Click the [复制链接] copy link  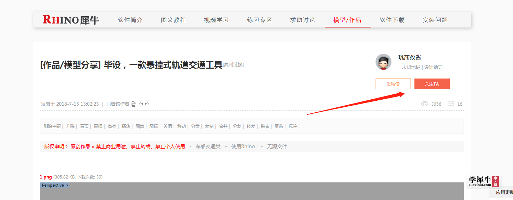coord(233,64)
